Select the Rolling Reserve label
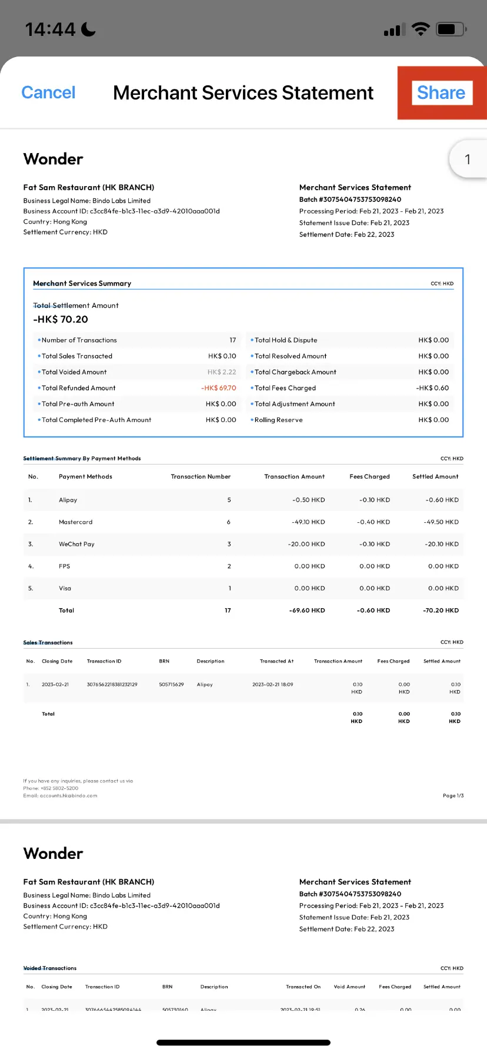Image resolution: width=487 pixels, height=1055 pixels. [x=279, y=420]
